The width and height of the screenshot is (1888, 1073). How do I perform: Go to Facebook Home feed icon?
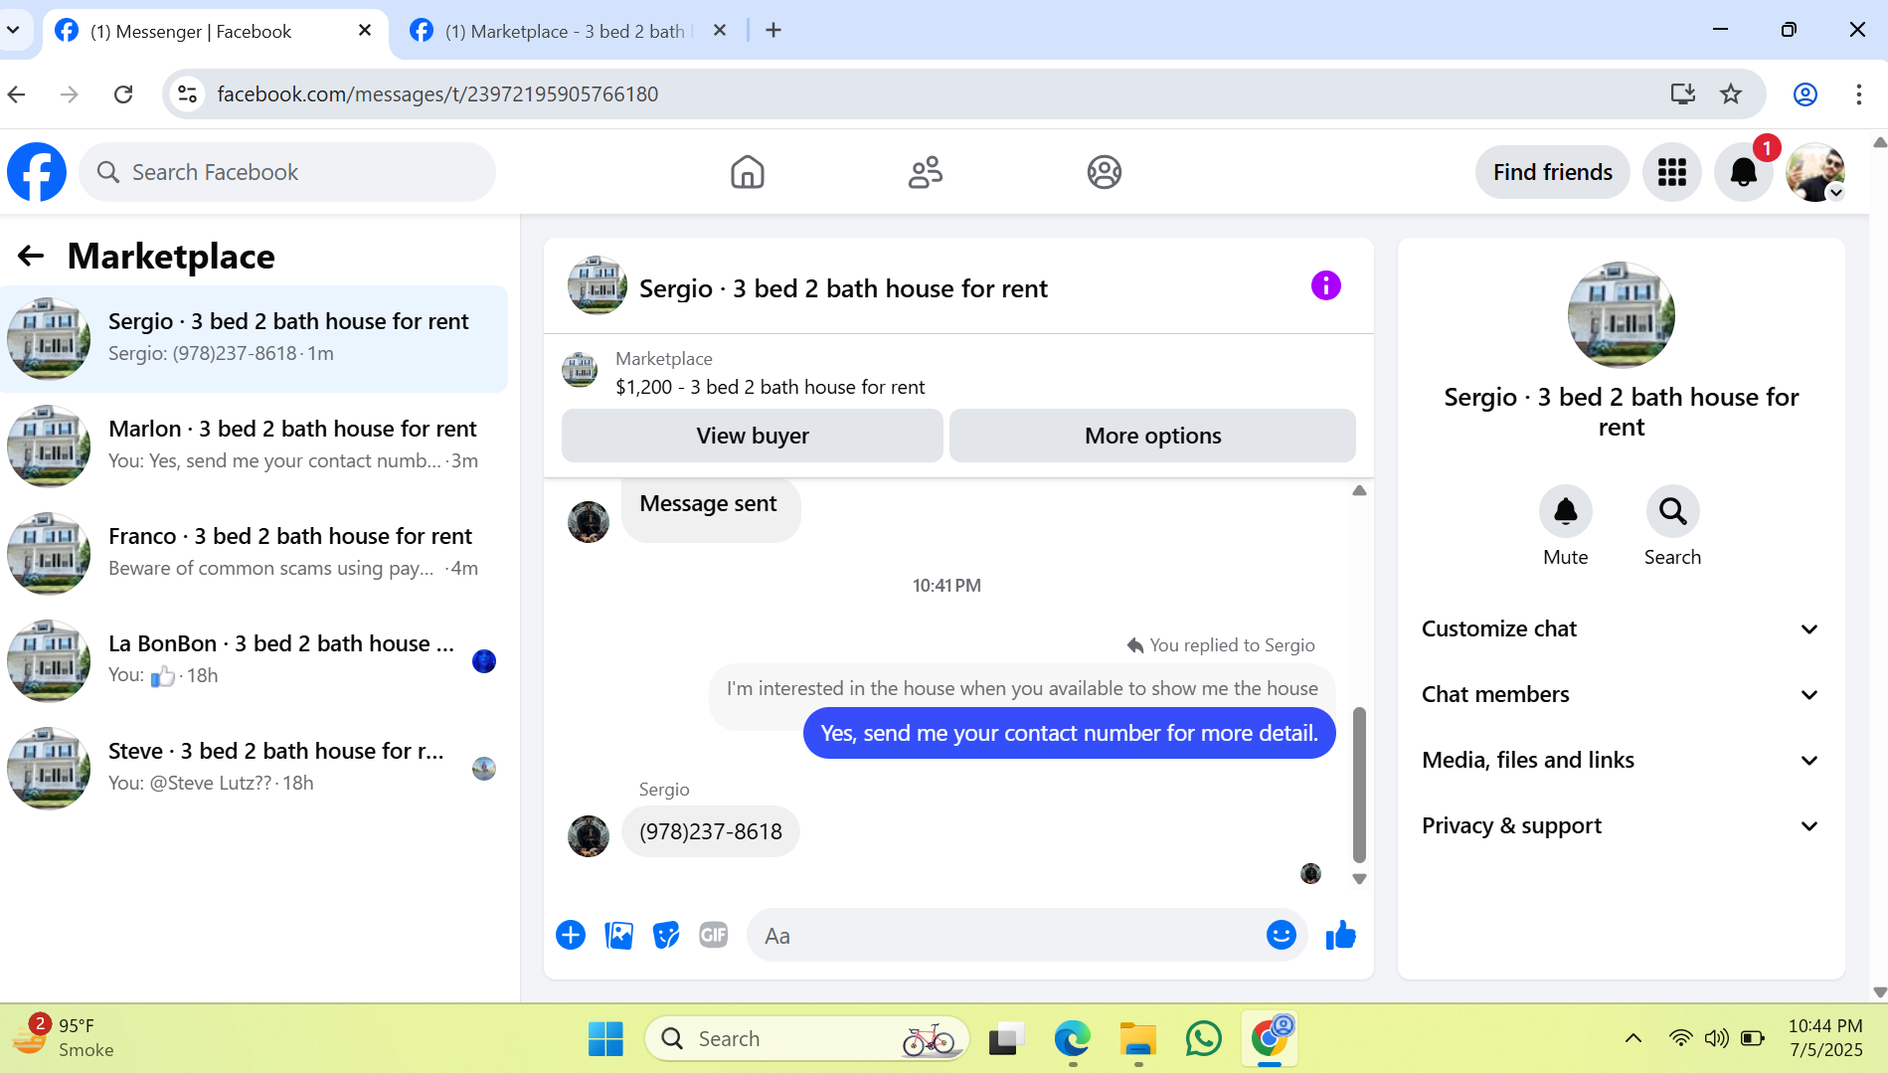click(747, 172)
